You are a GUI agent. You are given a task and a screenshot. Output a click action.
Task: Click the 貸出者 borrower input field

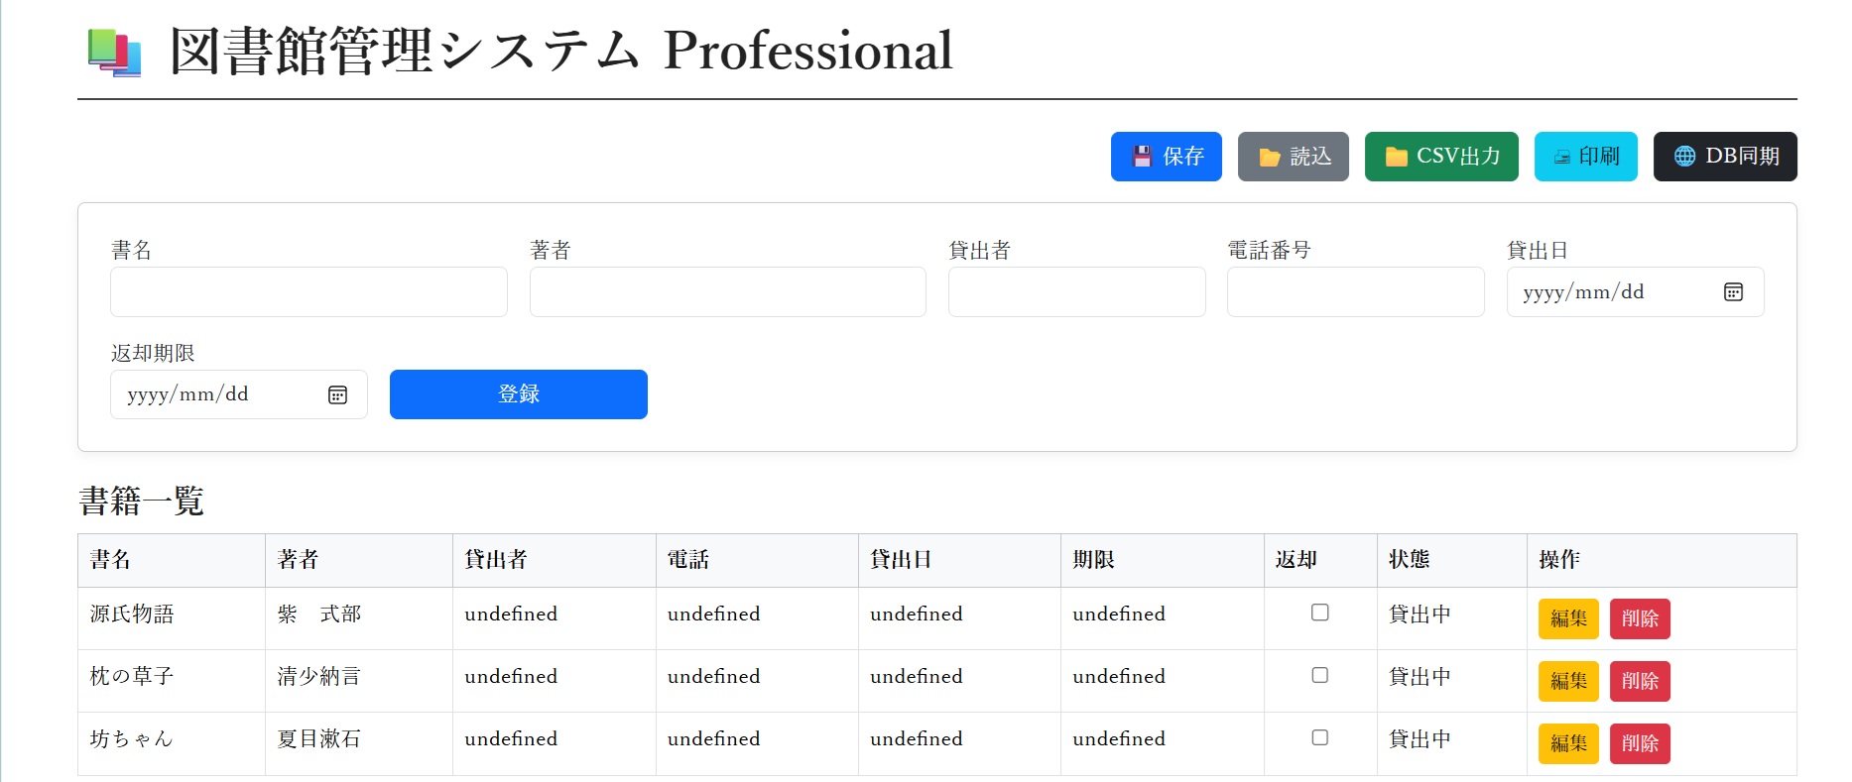pos(1076,292)
